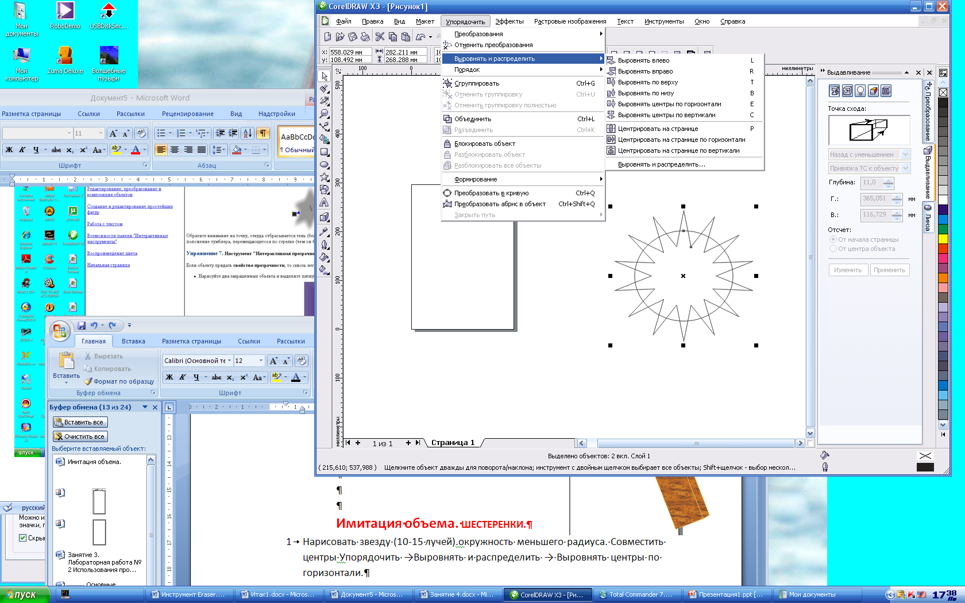Click the Save diskette icon in lower Word window
The width and height of the screenshot is (965, 603).
point(82,325)
